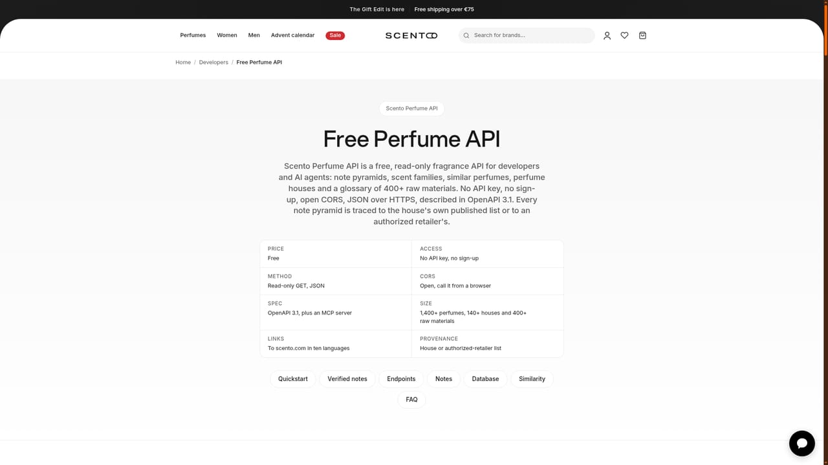The height and width of the screenshot is (465, 828).
Task: Jump to the Similarity section
Action: (x=532, y=379)
